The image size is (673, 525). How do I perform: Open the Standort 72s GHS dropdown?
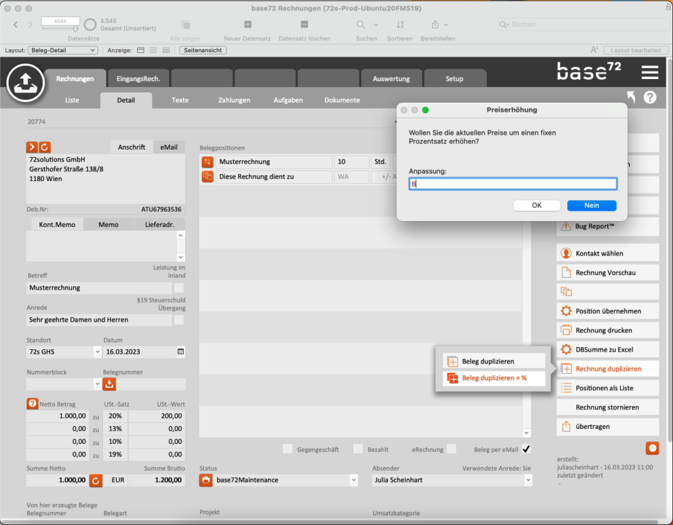tap(97, 352)
